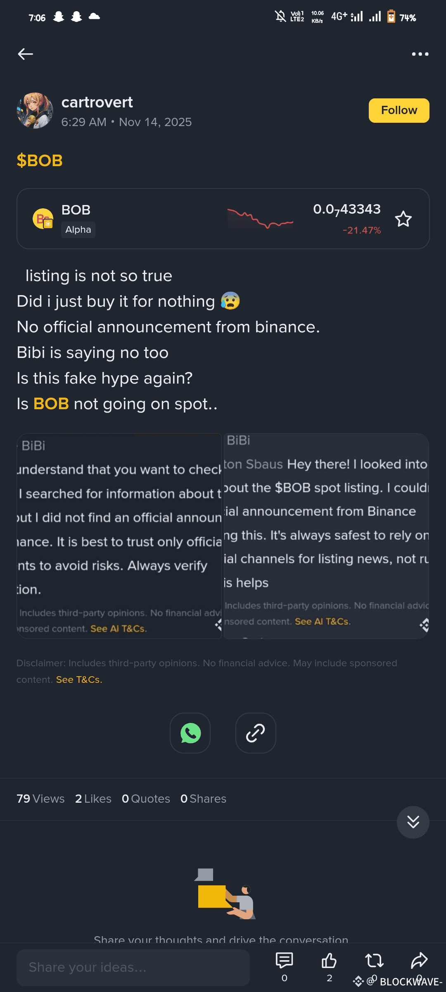Open the $BOB cashtag link
The height and width of the screenshot is (992, 446).
(x=40, y=160)
